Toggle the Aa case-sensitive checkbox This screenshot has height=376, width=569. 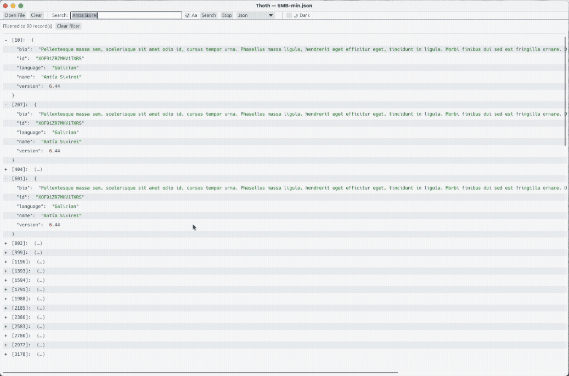coord(187,15)
